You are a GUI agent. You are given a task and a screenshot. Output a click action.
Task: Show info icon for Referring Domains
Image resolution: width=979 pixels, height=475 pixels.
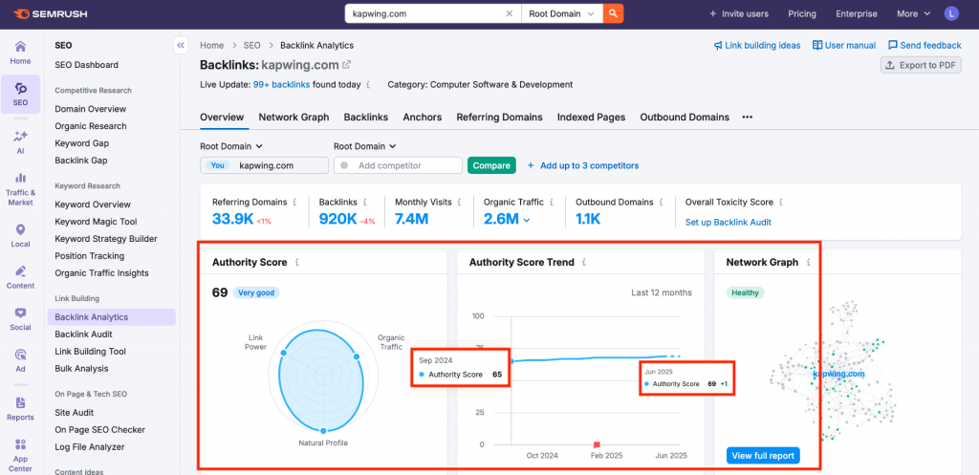click(294, 203)
